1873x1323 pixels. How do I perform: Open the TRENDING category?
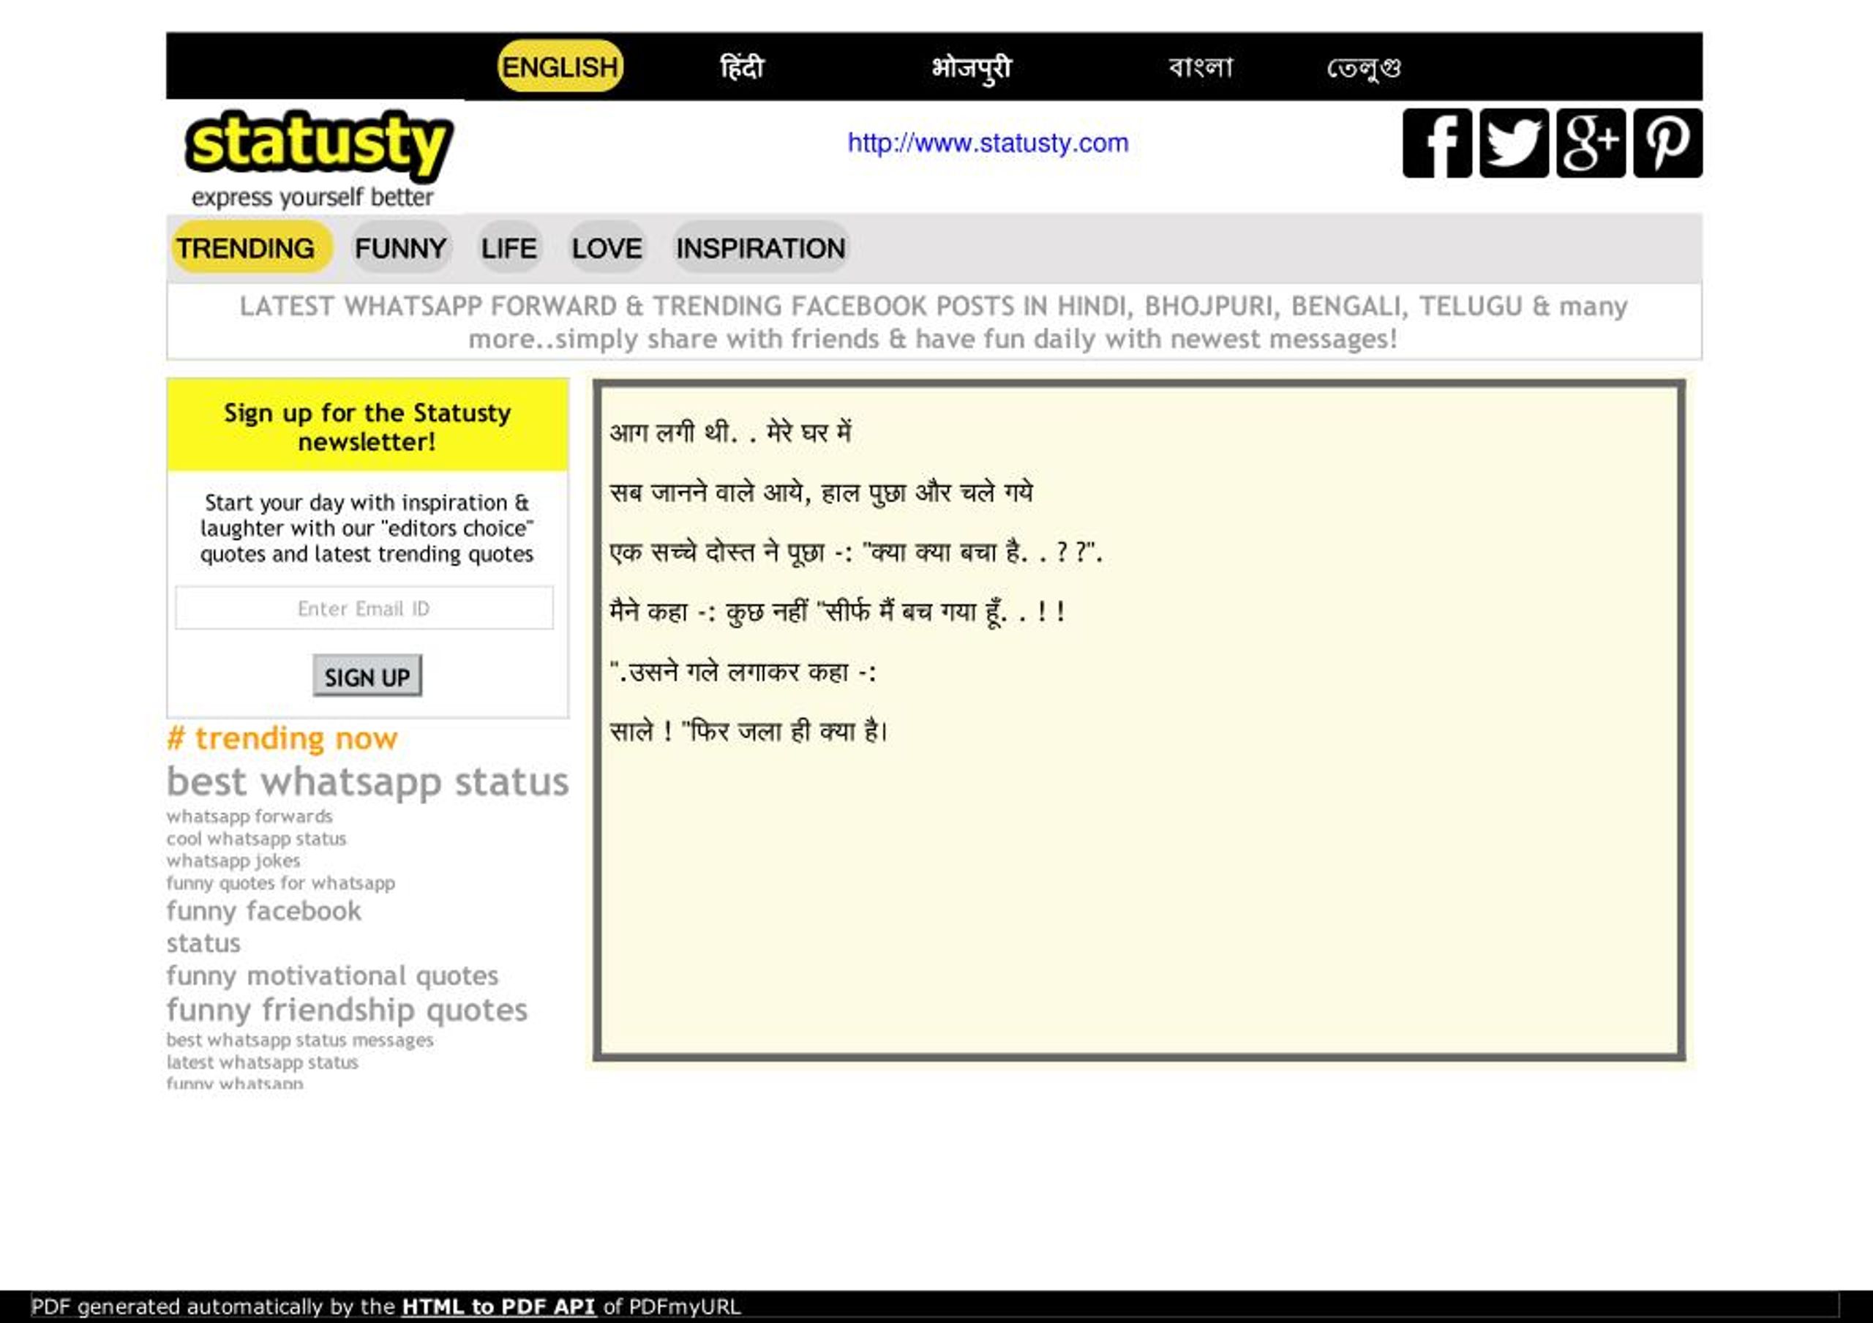(x=252, y=247)
